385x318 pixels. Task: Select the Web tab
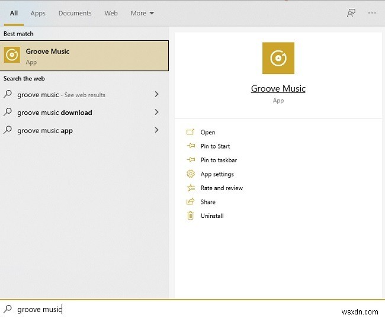click(x=111, y=13)
